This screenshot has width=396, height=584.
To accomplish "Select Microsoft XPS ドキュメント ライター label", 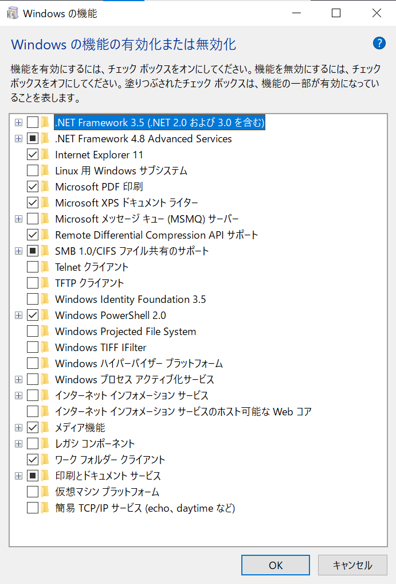I will click(x=127, y=203).
